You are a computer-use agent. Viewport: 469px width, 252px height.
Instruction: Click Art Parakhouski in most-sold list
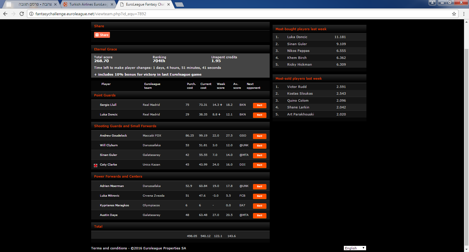tap(300, 114)
